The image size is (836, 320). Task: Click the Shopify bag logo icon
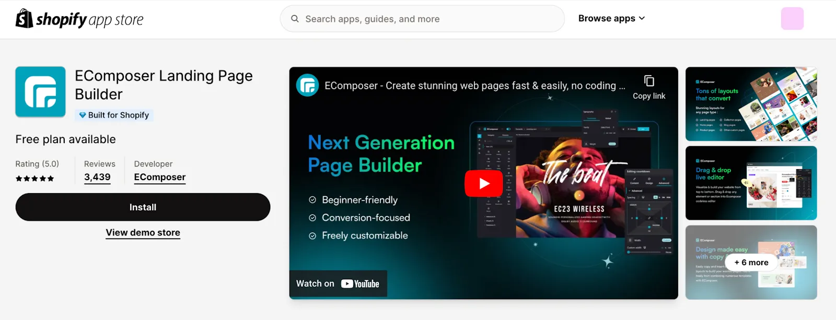[25, 18]
